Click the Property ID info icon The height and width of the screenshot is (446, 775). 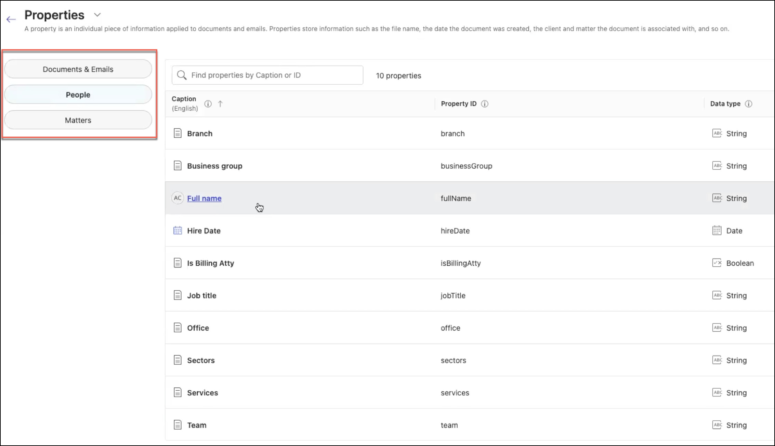point(485,104)
